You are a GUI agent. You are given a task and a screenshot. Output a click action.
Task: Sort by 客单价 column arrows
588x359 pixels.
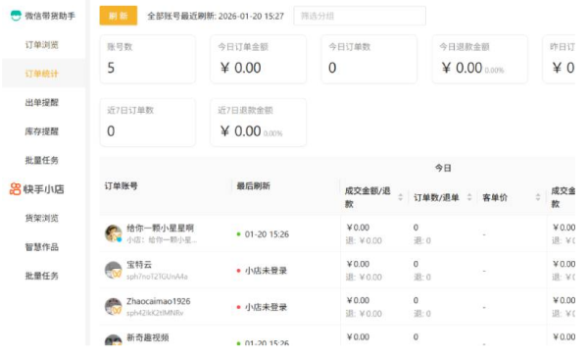coord(538,197)
